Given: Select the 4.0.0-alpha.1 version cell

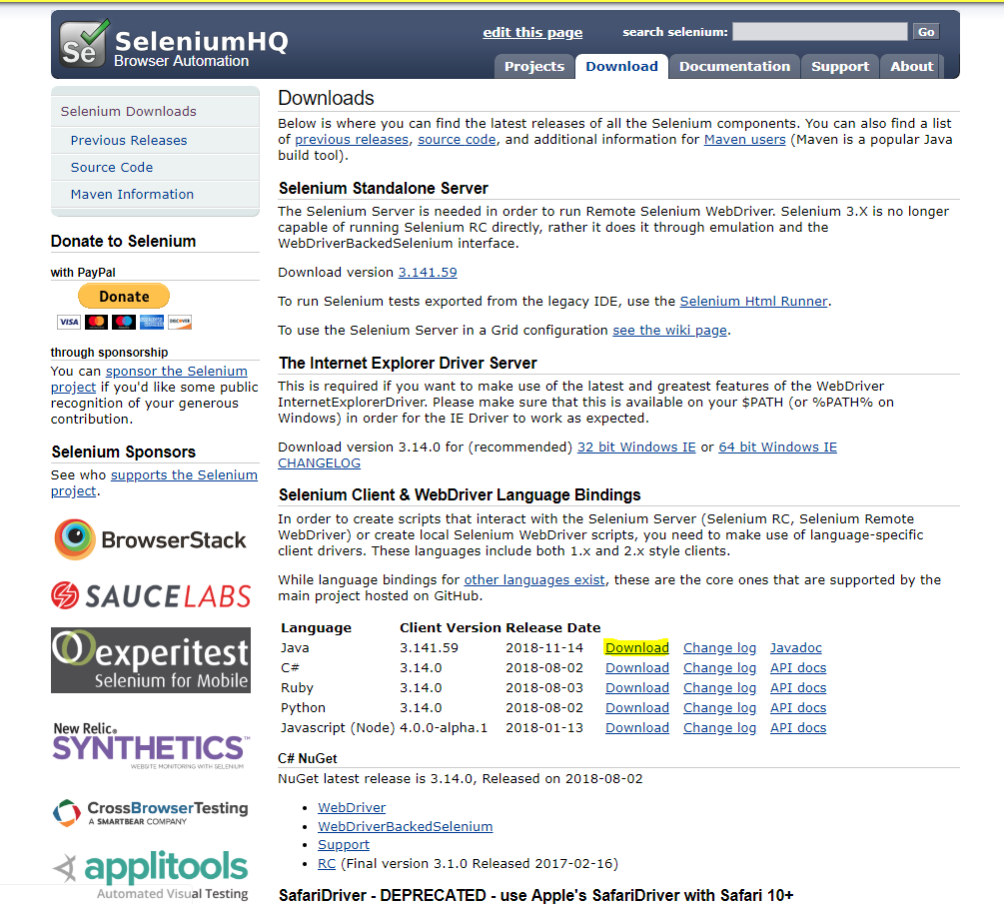Looking at the screenshot, I should click(444, 728).
